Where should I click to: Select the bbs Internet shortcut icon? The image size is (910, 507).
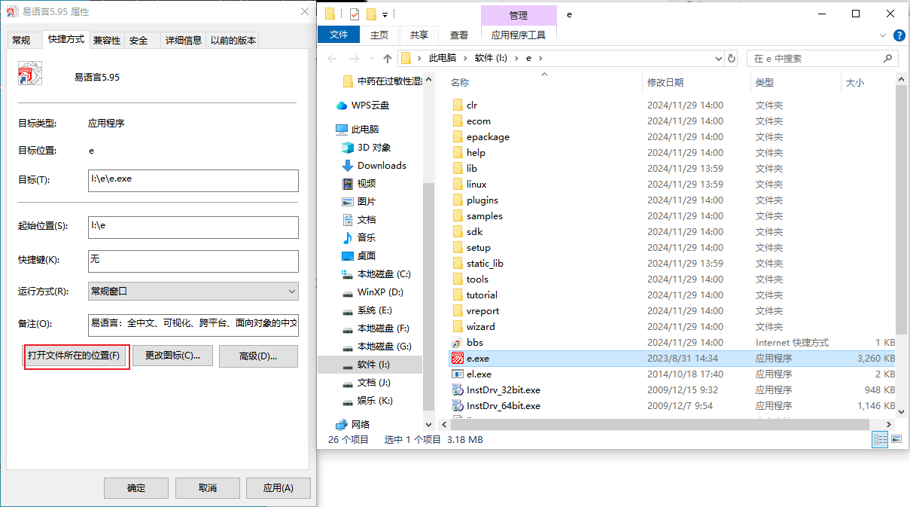point(457,343)
